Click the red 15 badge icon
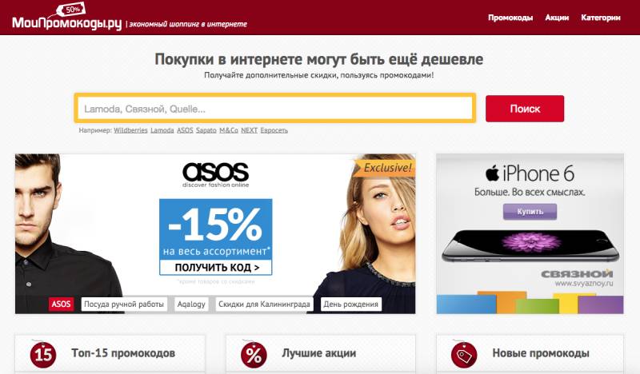The image size is (640, 374). click(43, 355)
